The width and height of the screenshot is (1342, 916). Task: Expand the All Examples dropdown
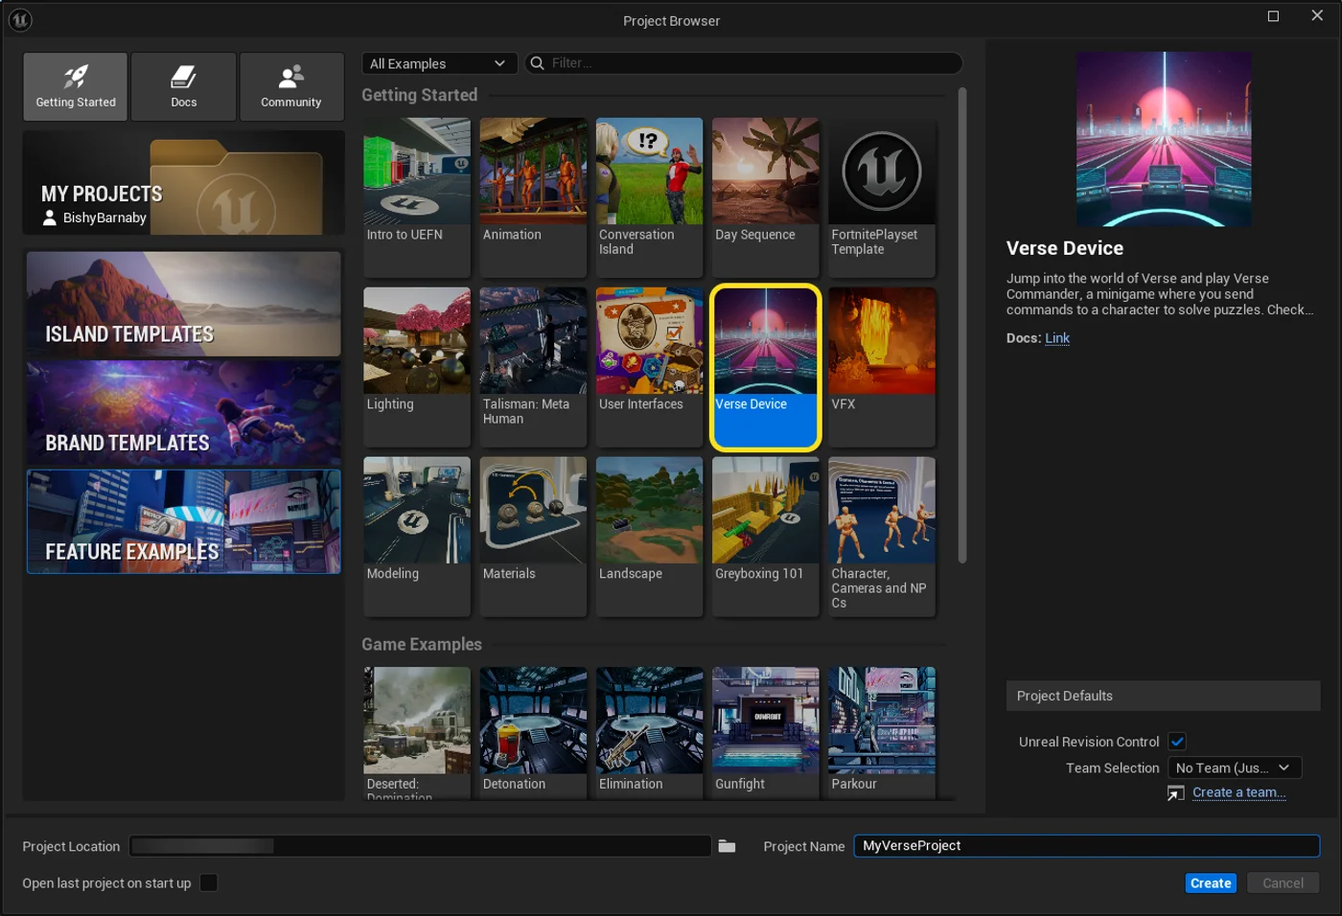point(439,63)
